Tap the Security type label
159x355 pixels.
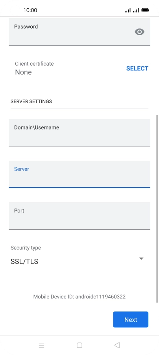pyautogui.click(x=26, y=248)
